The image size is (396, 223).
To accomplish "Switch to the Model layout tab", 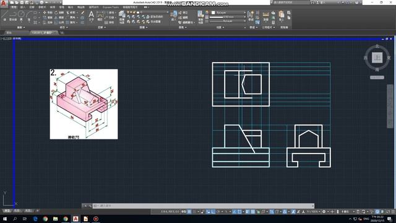I will click(x=7, y=211).
